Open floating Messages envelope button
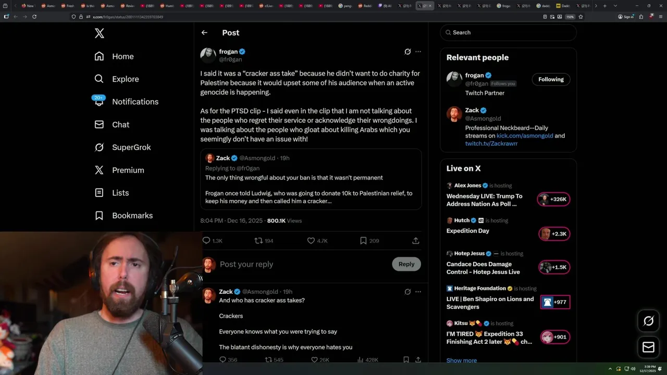This screenshot has width=667, height=375. pos(649,347)
